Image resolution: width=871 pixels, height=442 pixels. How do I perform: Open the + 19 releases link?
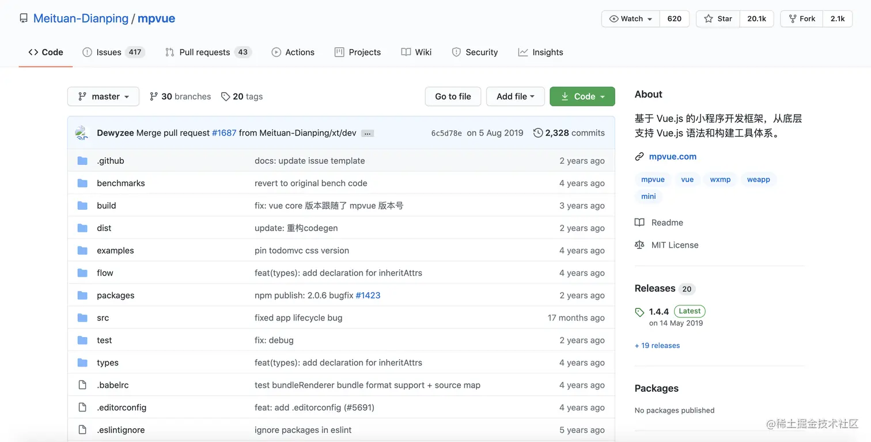657,345
